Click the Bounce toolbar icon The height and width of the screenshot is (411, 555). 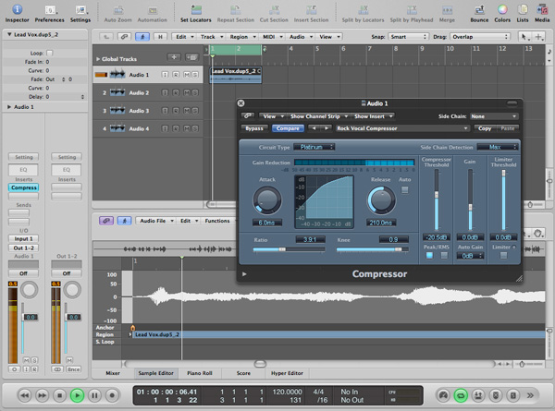coord(479,9)
